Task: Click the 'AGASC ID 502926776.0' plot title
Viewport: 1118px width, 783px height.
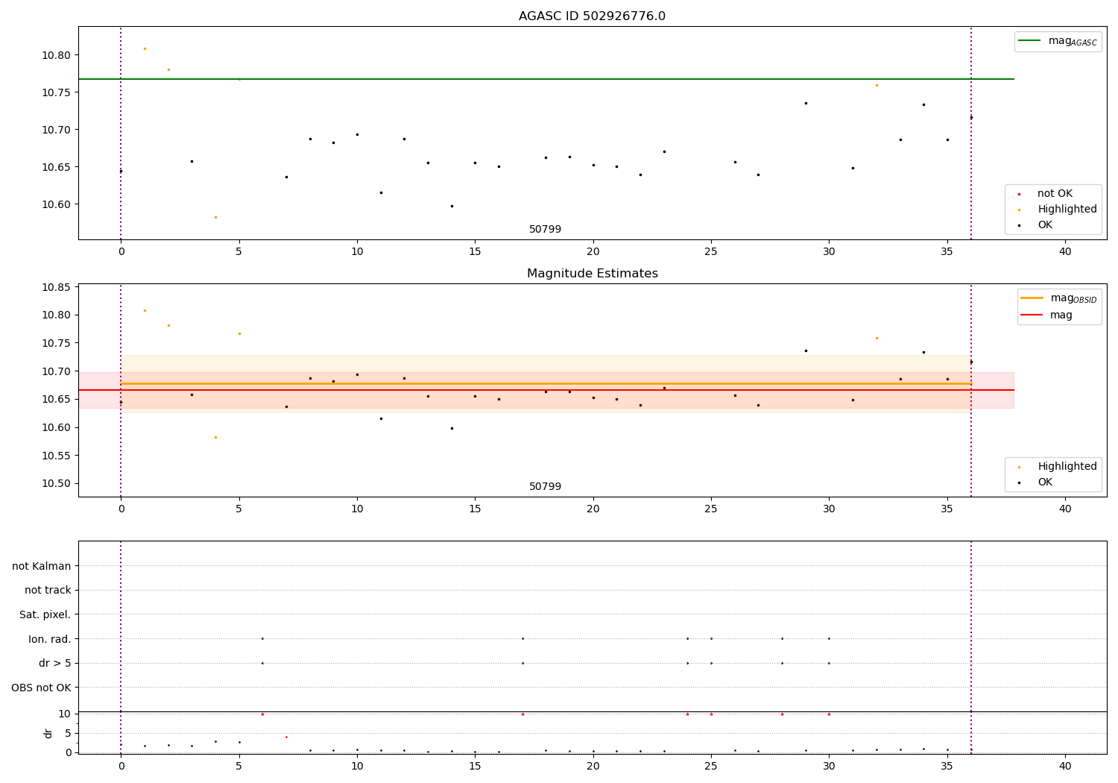Action: point(592,16)
